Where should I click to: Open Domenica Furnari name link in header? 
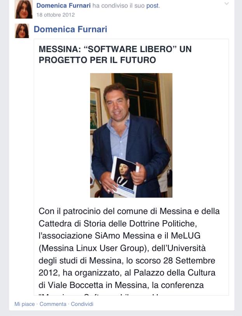pos(63,5)
